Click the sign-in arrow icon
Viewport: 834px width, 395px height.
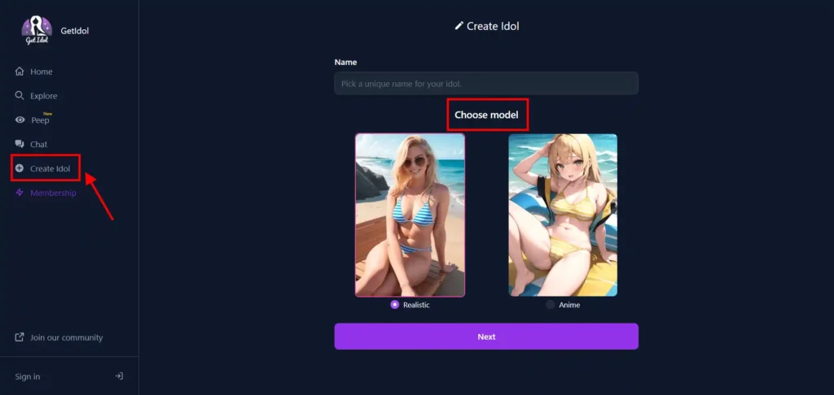pos(119,375)
